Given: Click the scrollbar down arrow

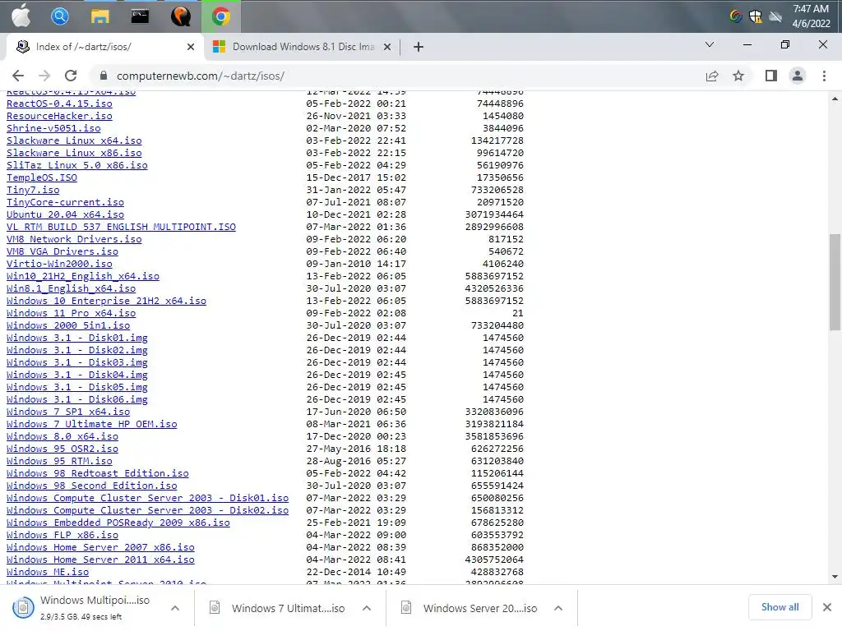Looking at the screenshot, I should click(835, 577).
